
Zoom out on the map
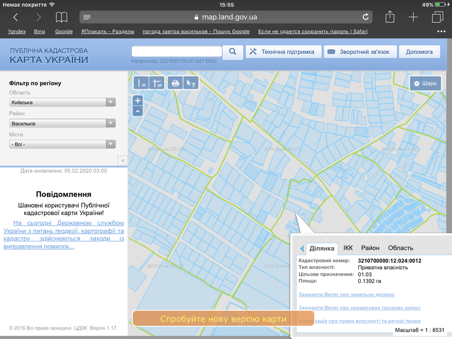tap(138, 111)
